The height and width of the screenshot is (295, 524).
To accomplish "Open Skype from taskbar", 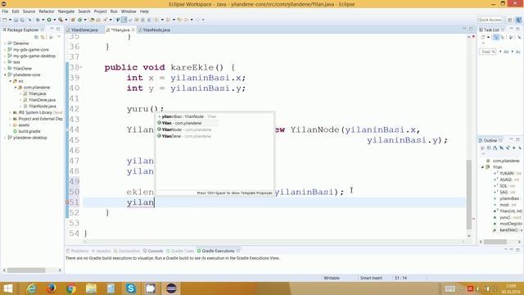I will (131, 288).
